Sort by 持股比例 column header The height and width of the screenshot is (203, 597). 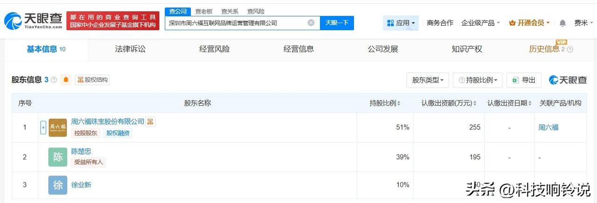[x=385, y=103]
